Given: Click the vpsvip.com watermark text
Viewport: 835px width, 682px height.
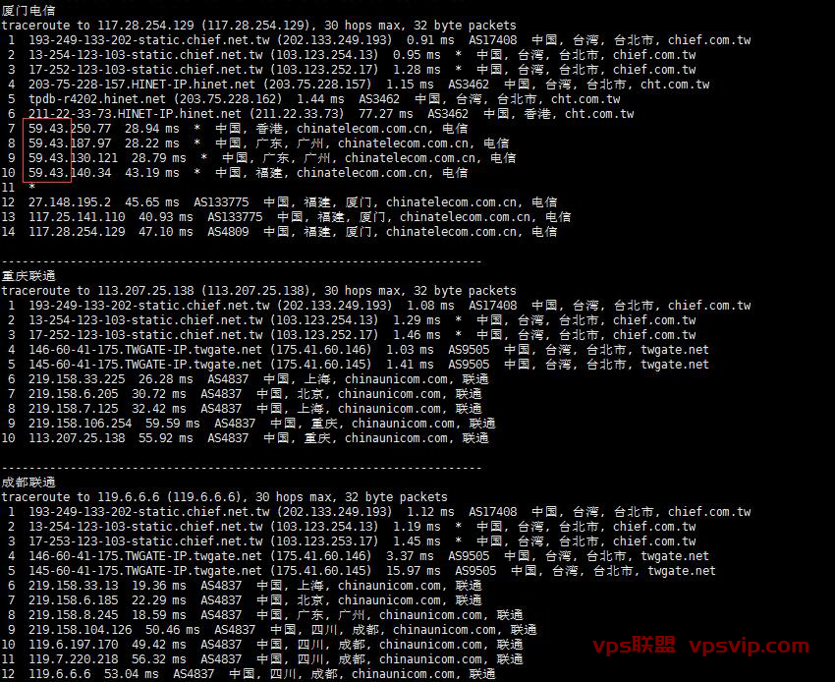Looking at the screenshot, I should (x=749, y=646).
